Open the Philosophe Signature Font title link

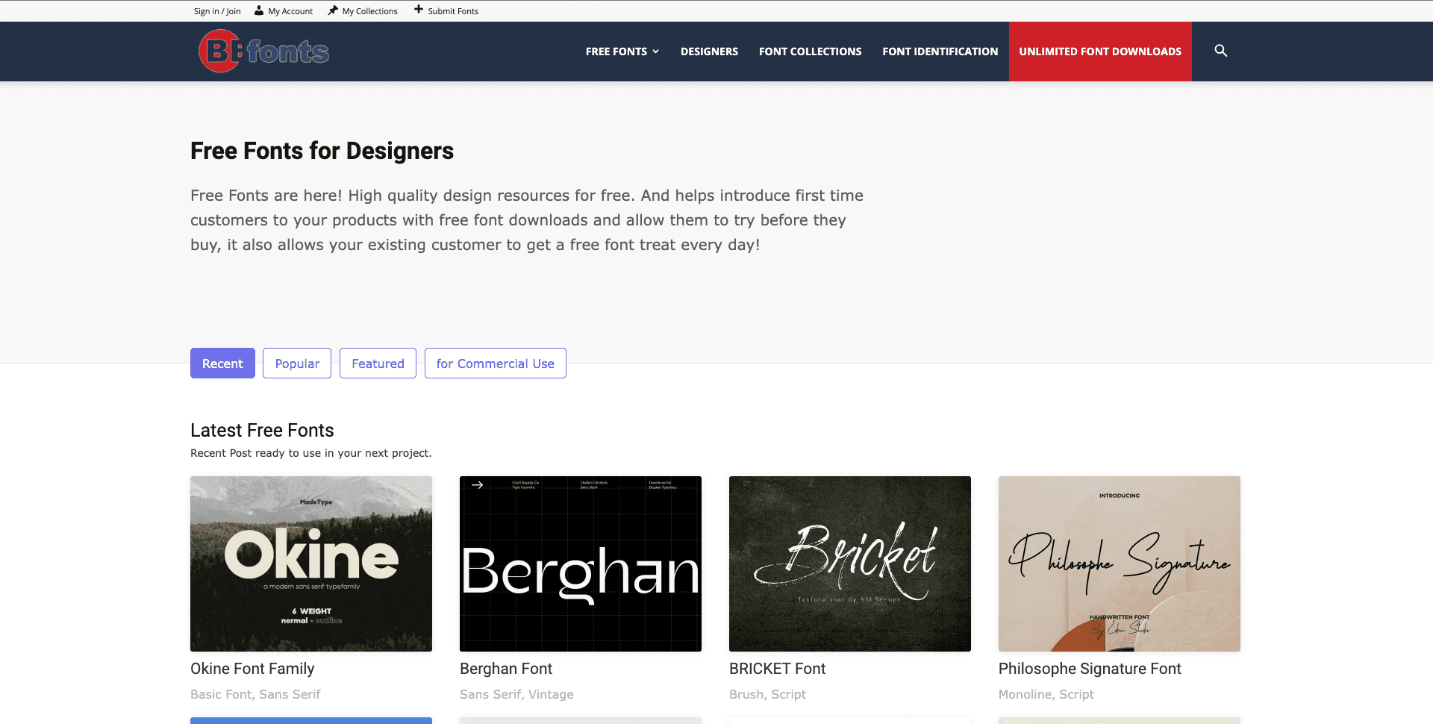coord(1090,669)
